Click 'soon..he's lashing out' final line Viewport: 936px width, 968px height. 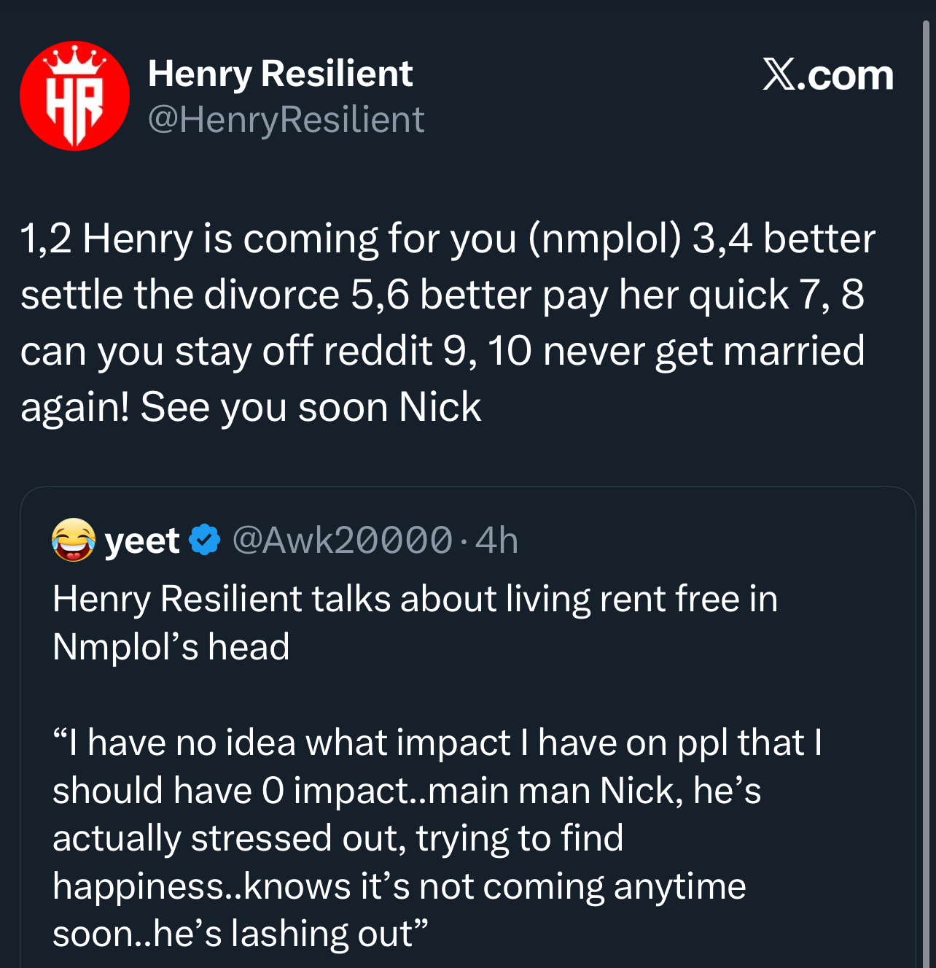pos(240,934)
